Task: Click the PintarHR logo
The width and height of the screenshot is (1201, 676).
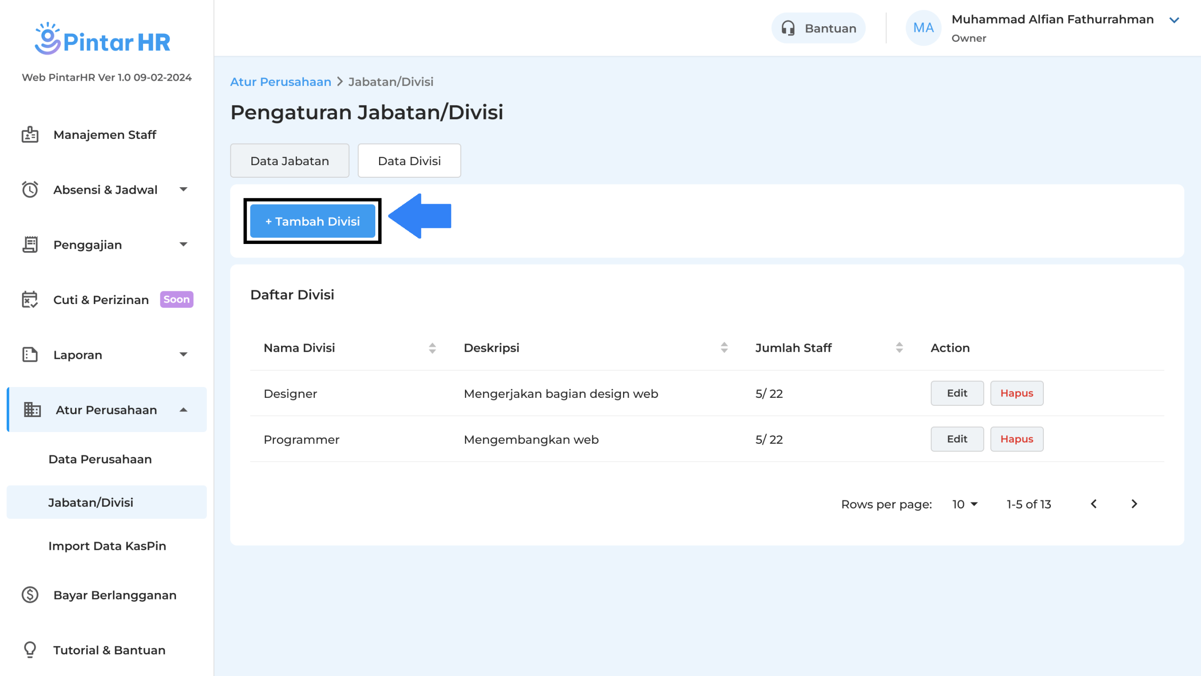Action: tap(102, 39)
